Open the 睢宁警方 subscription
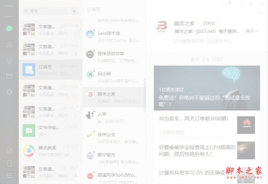The image size is (268, 184). click(114, 158)
